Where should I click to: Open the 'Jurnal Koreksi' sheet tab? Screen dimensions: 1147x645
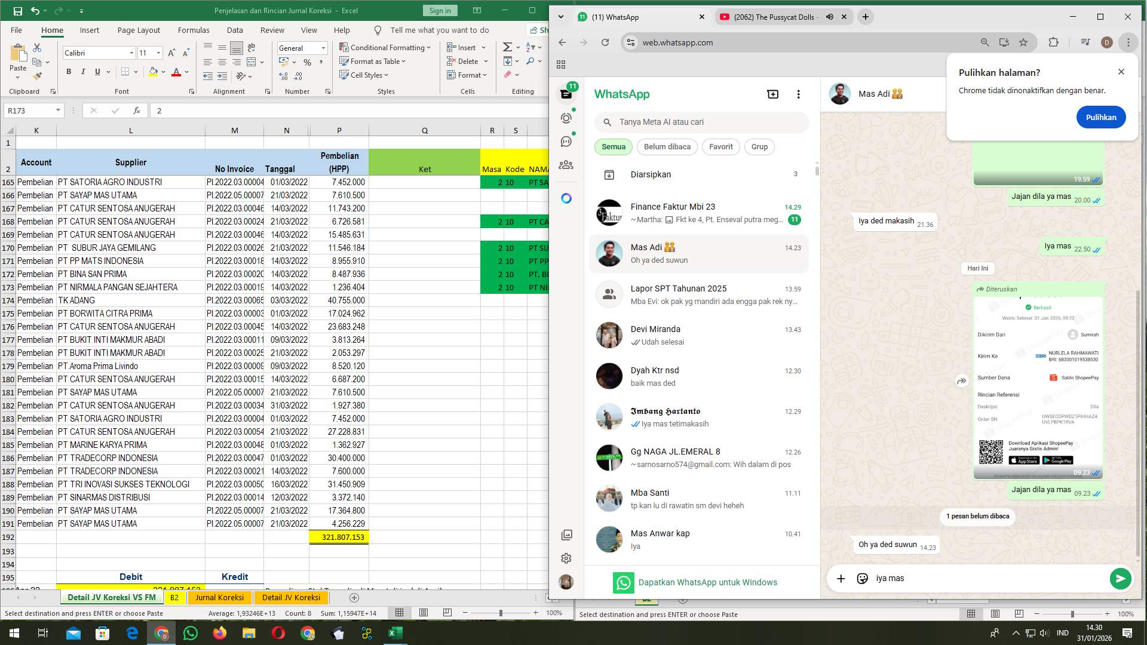click(220, 597)
